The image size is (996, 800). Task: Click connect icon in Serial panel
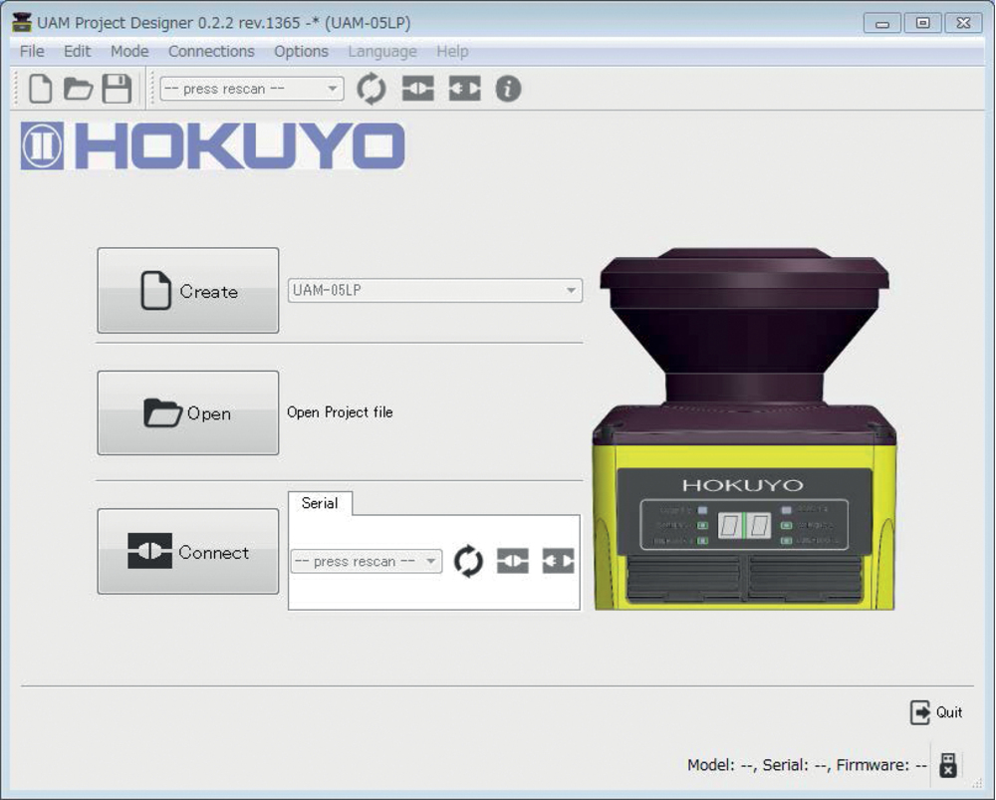[513, 562]
